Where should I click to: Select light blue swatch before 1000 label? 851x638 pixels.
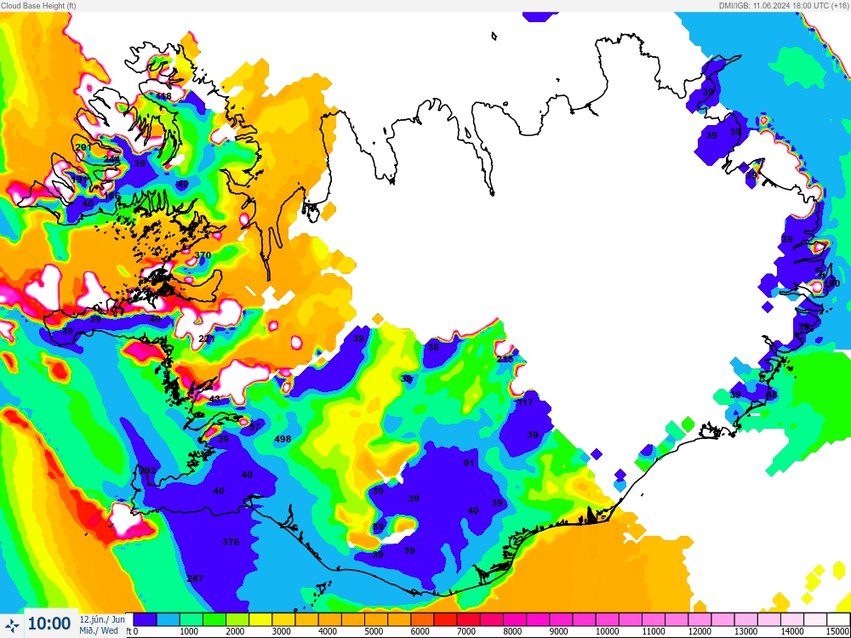tap(168, 619)
